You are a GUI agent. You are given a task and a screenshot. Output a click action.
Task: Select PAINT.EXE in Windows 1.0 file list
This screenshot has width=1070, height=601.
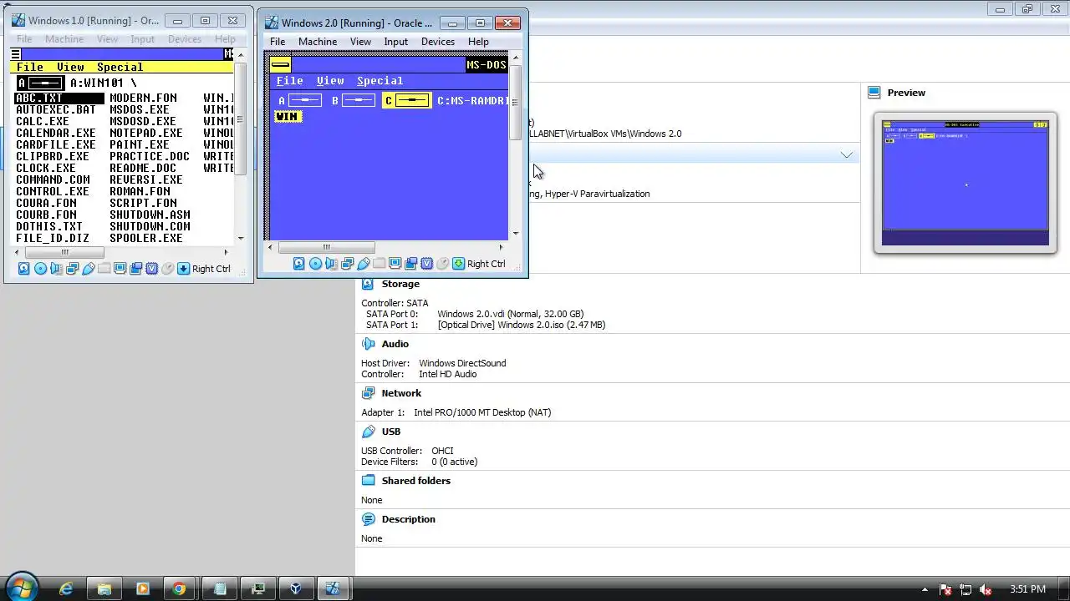[x=140, y=144]
